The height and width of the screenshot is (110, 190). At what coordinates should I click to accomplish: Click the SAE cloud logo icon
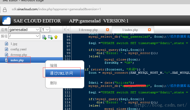tap(7, 21)
